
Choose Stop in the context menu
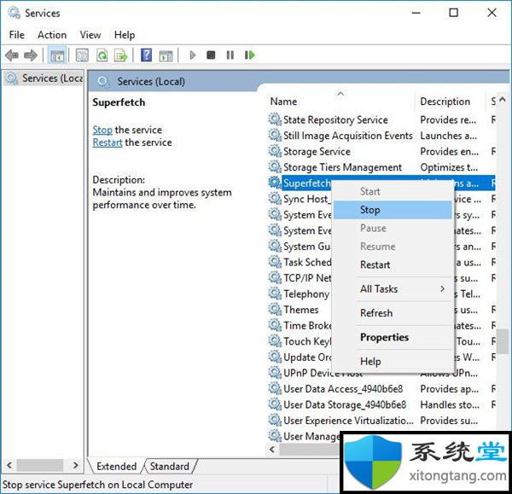[x=393, y=210]
